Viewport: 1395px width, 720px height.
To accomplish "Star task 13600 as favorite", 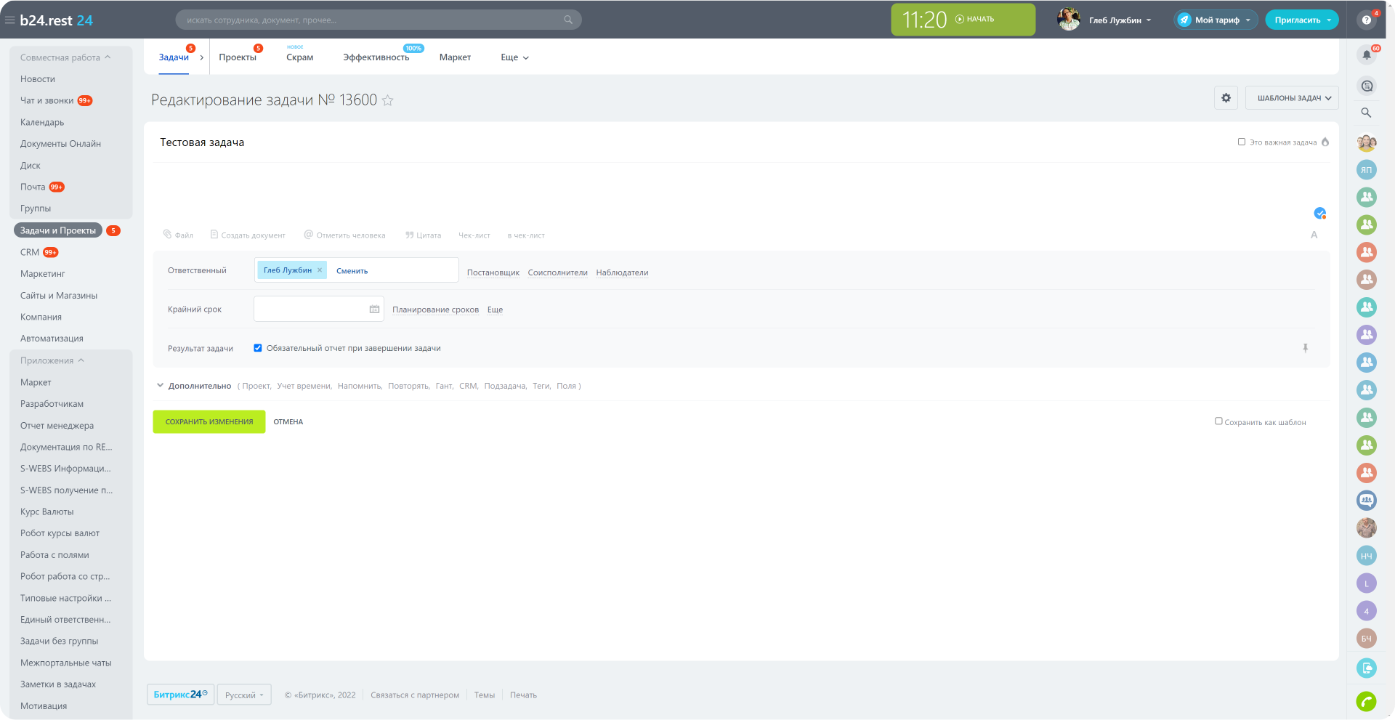I will [388, 101].
